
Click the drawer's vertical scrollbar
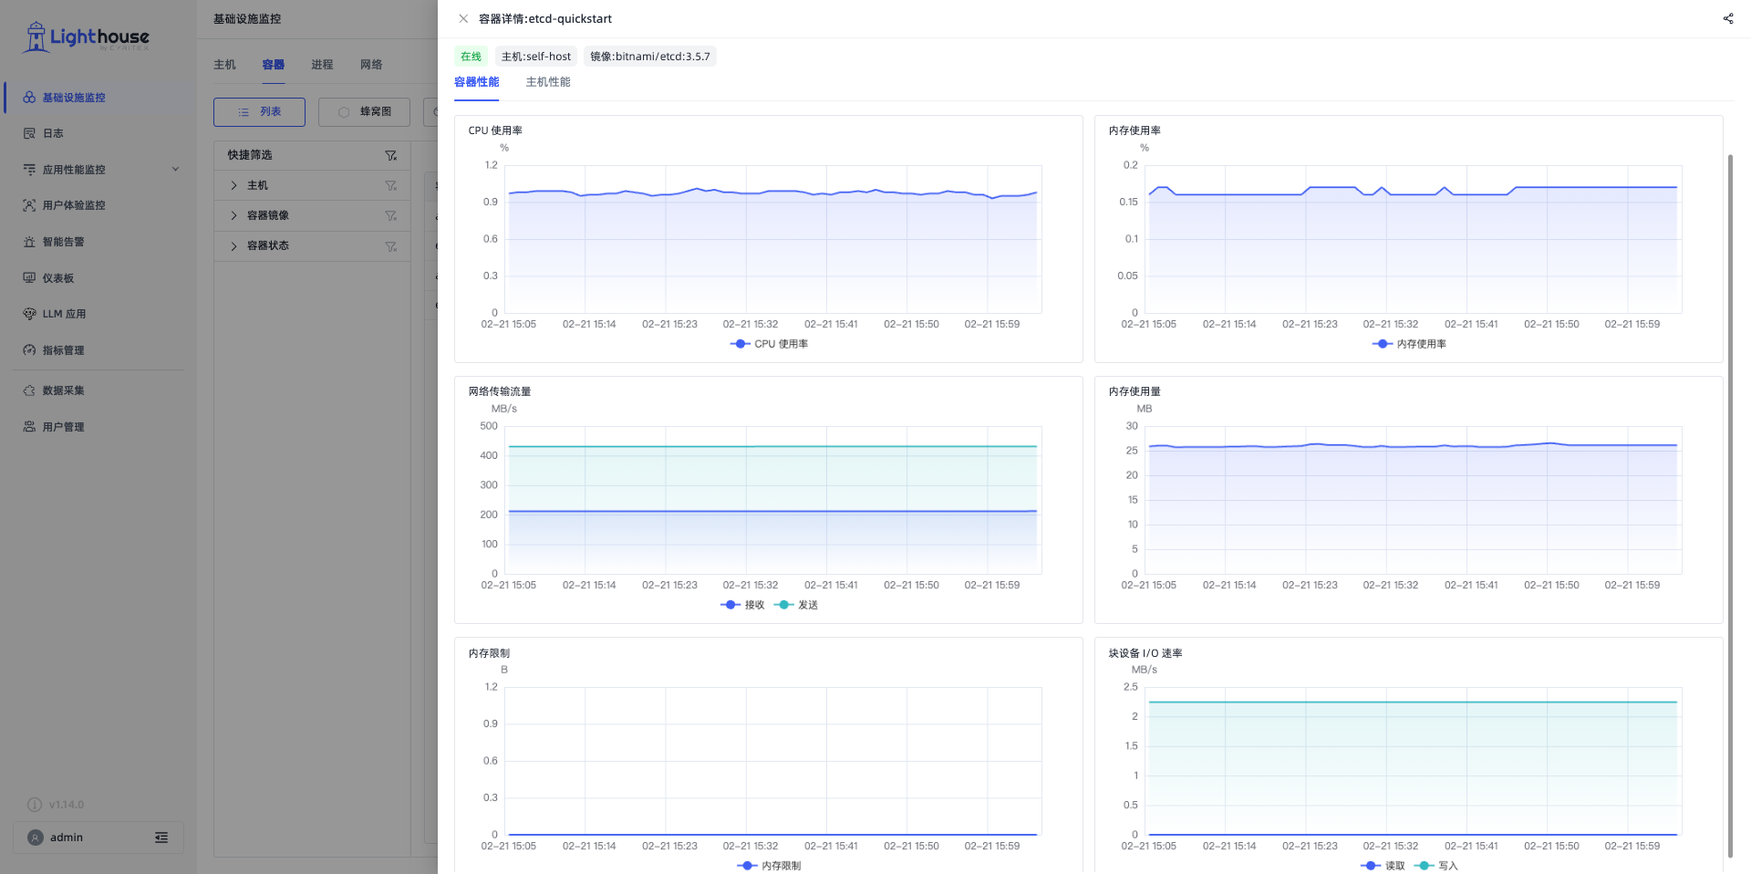(1730, 506)
